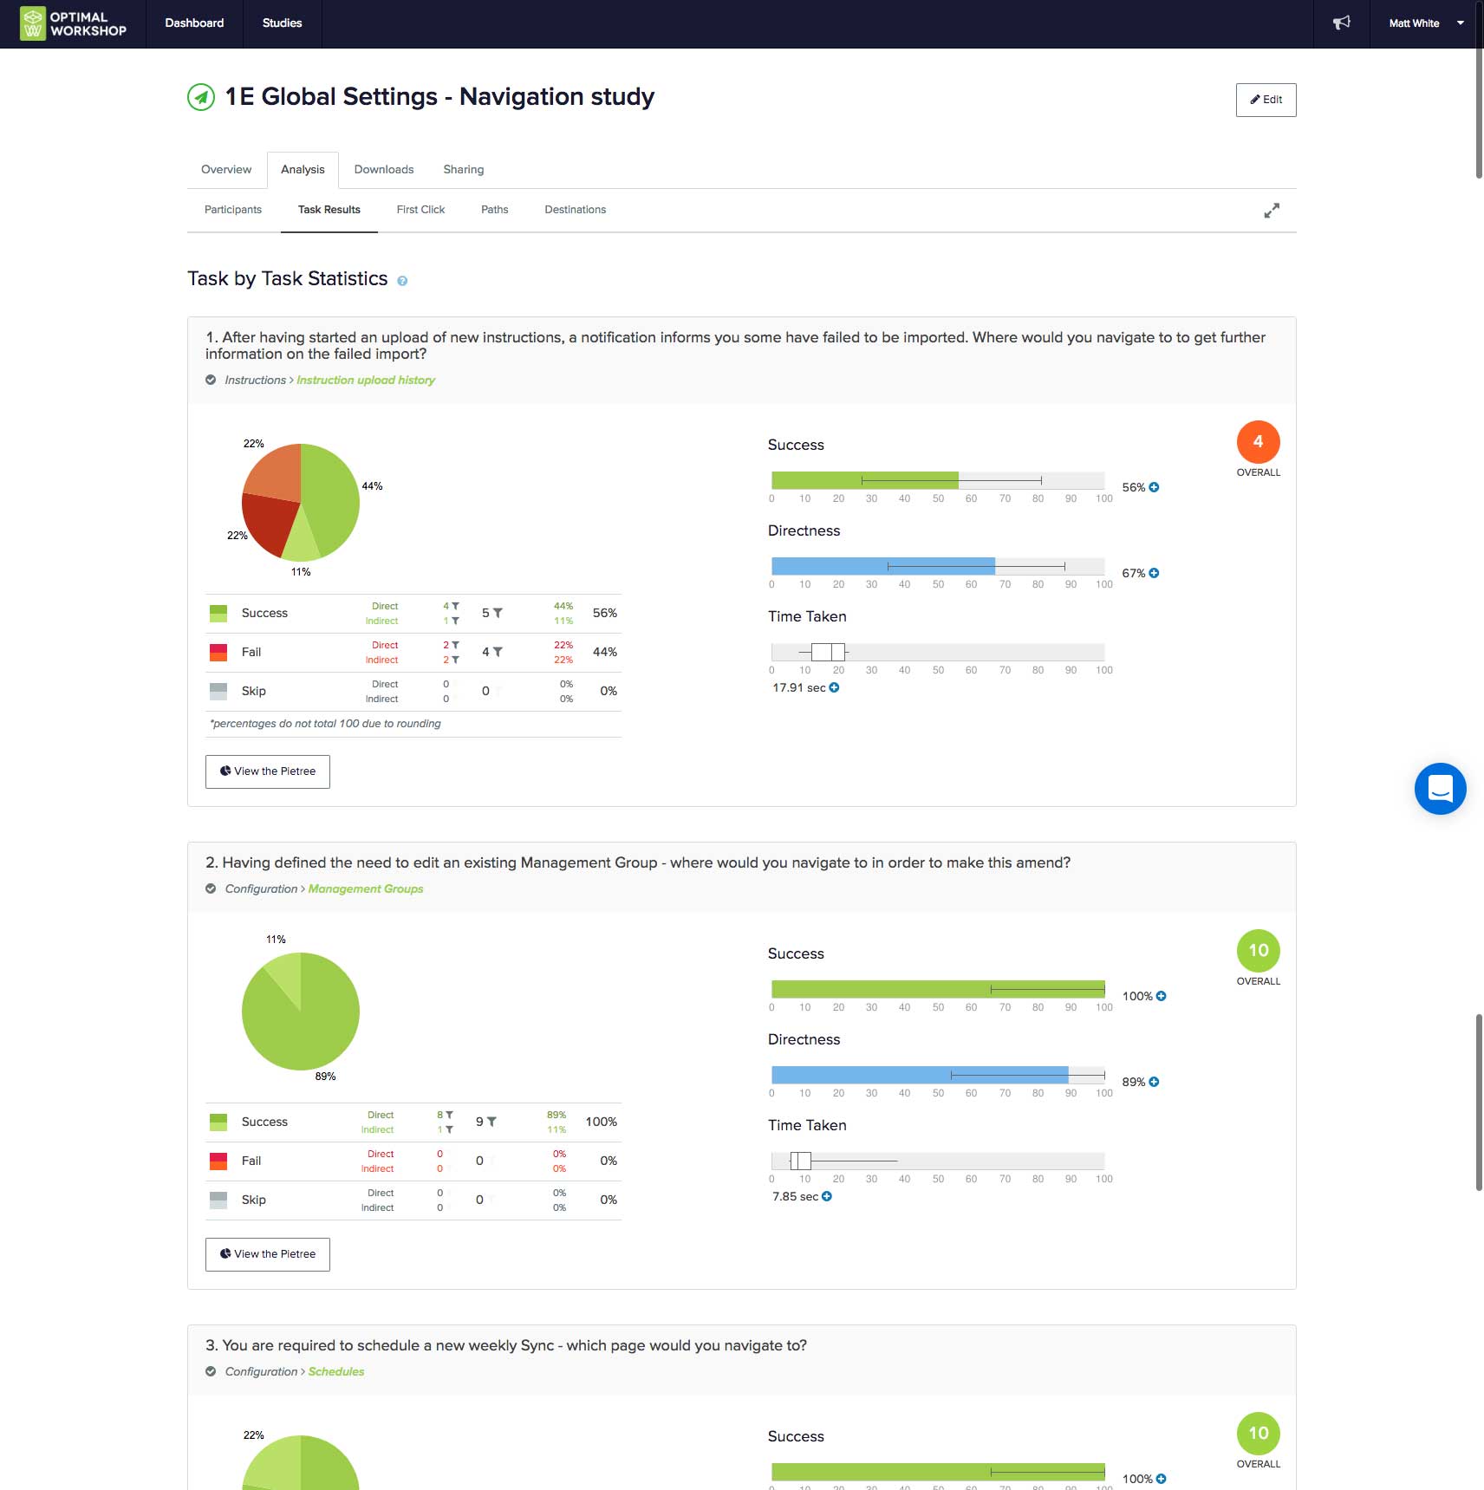Viewport: 1484px width, 1490px height.
Task: Switch to the Overview tab
Action: pyautogui.click(x=226, y=170)
